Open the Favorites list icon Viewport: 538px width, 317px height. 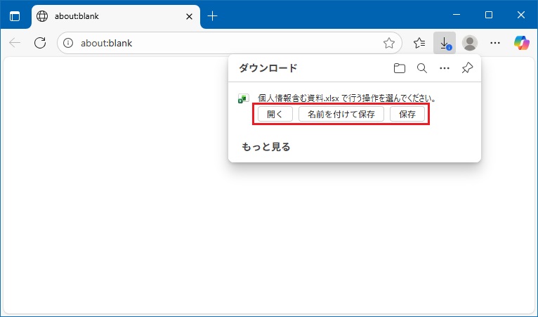419,43
